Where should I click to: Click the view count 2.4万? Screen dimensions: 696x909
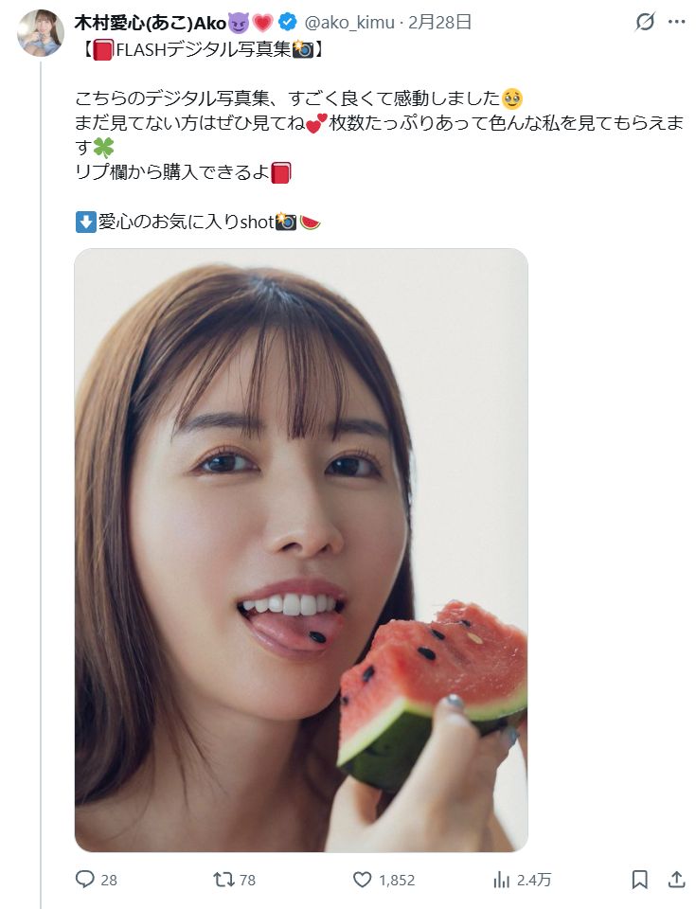coord(534,880)
